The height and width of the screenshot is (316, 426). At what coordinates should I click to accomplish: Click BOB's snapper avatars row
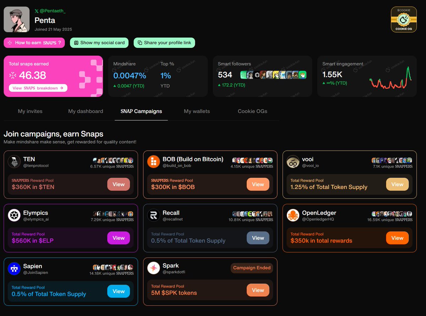point(252,160)
